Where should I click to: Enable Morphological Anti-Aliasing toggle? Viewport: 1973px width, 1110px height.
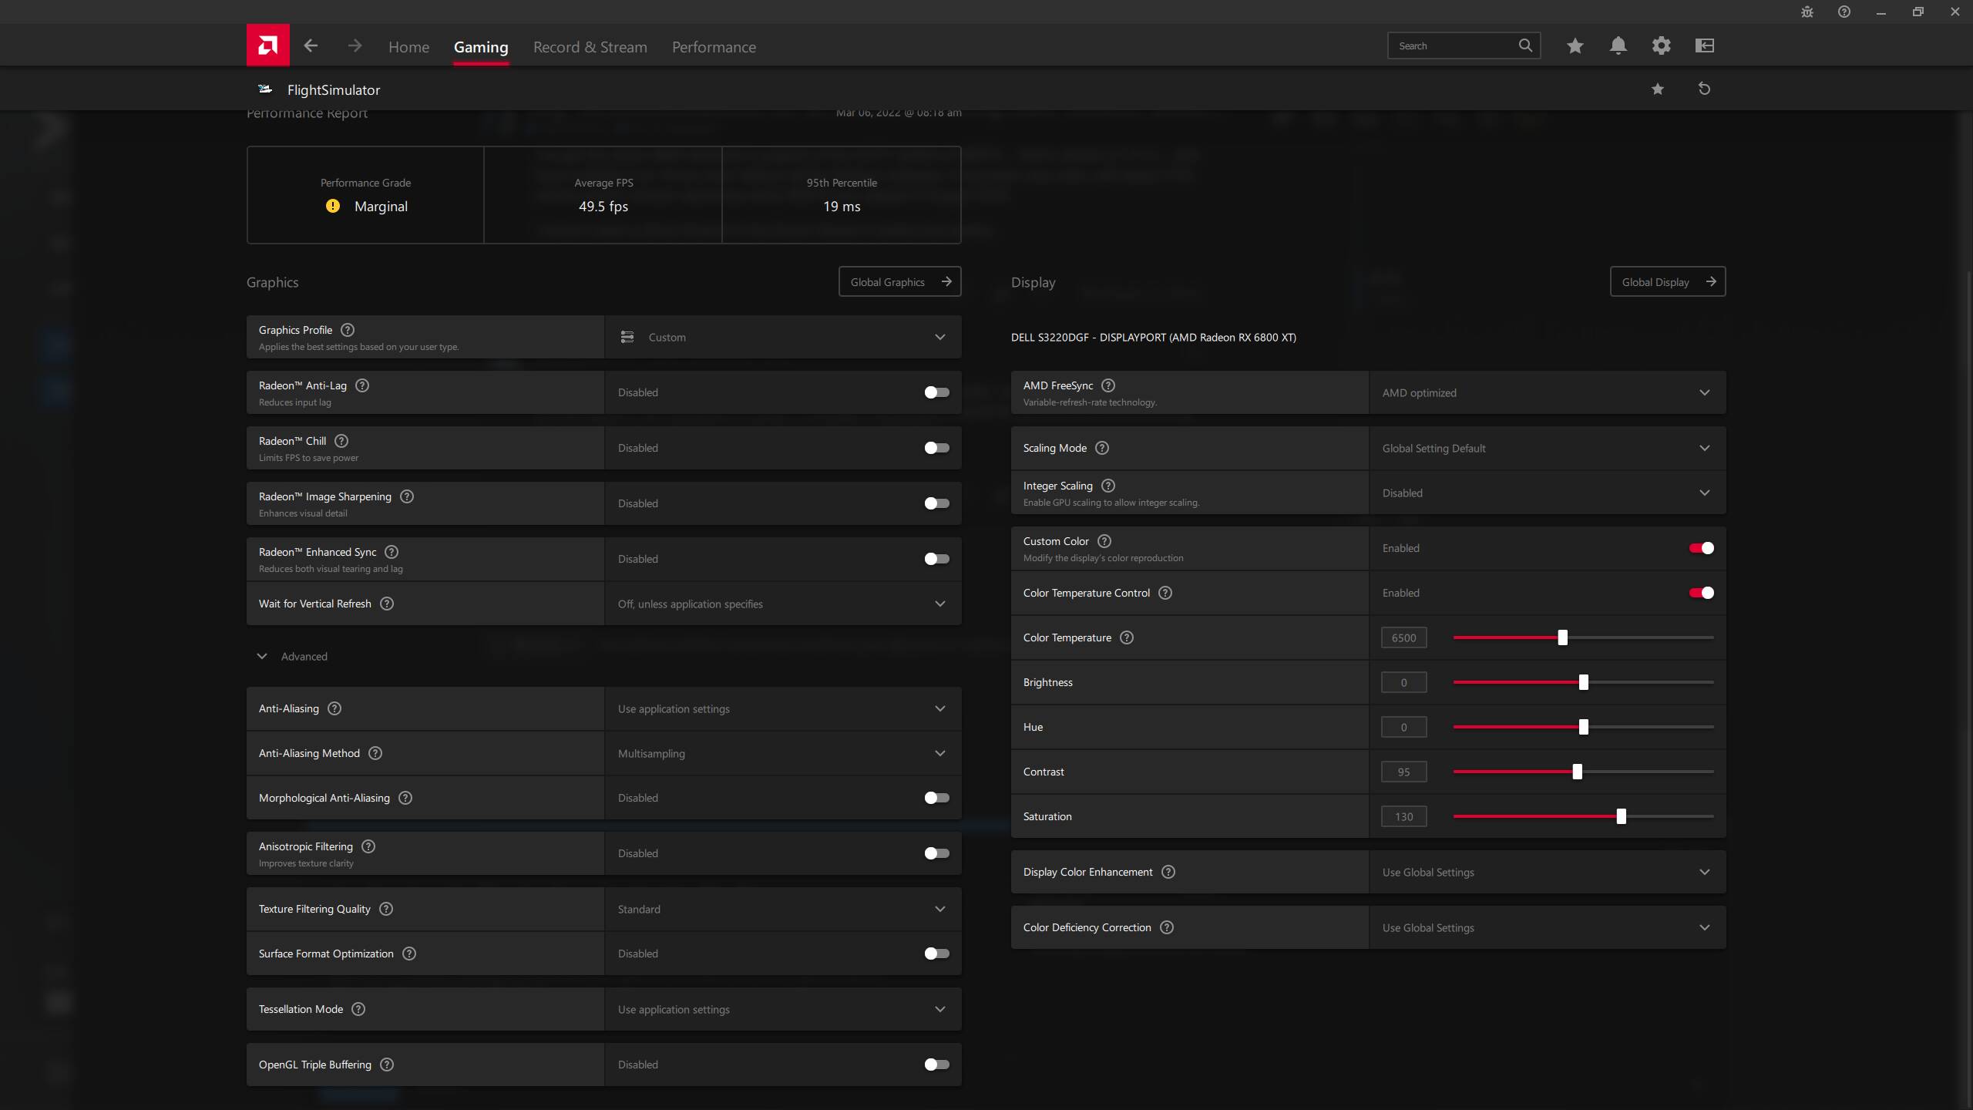tap(936, 798)
